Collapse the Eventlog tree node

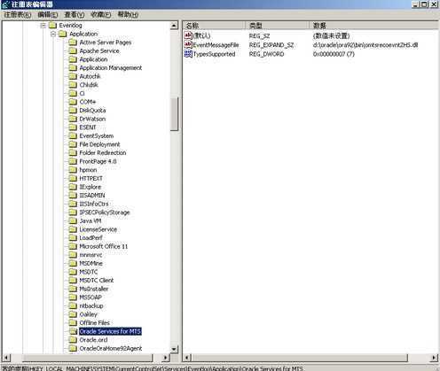pos(43,26)
